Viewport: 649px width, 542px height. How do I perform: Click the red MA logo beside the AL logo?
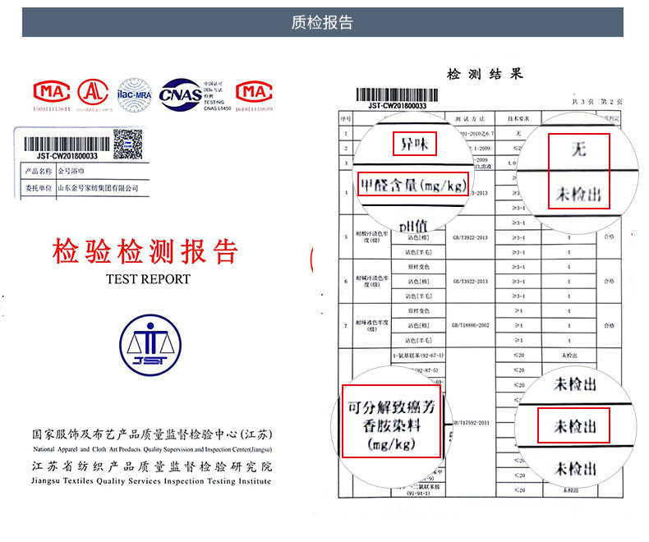[51, 92]
